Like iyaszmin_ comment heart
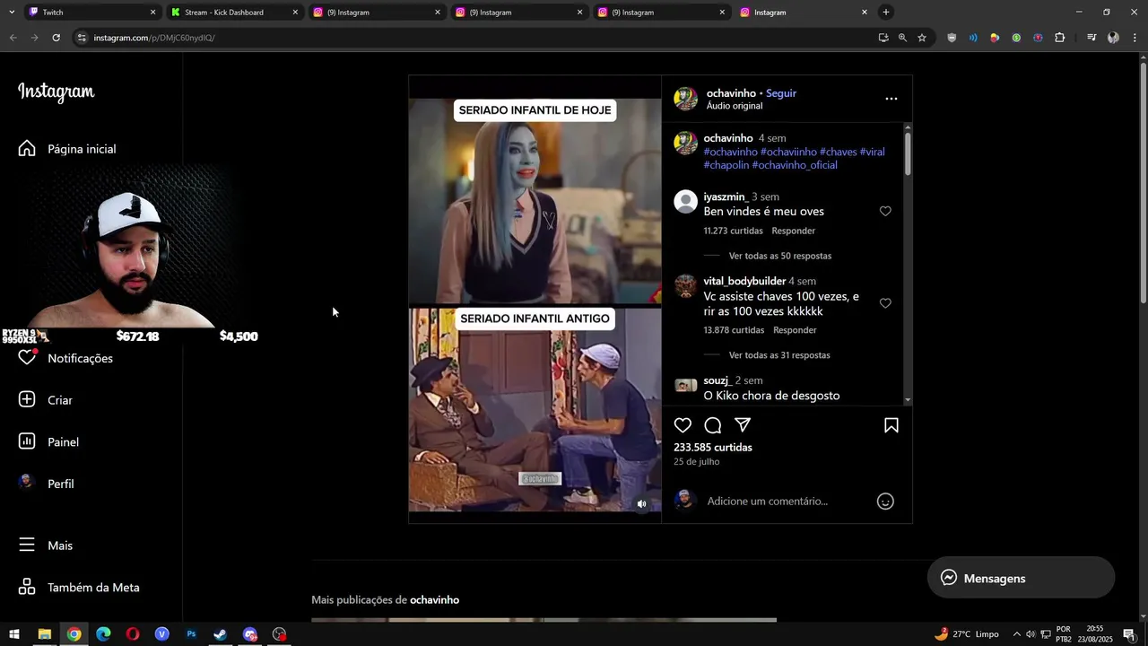 [x=885, y=212]
